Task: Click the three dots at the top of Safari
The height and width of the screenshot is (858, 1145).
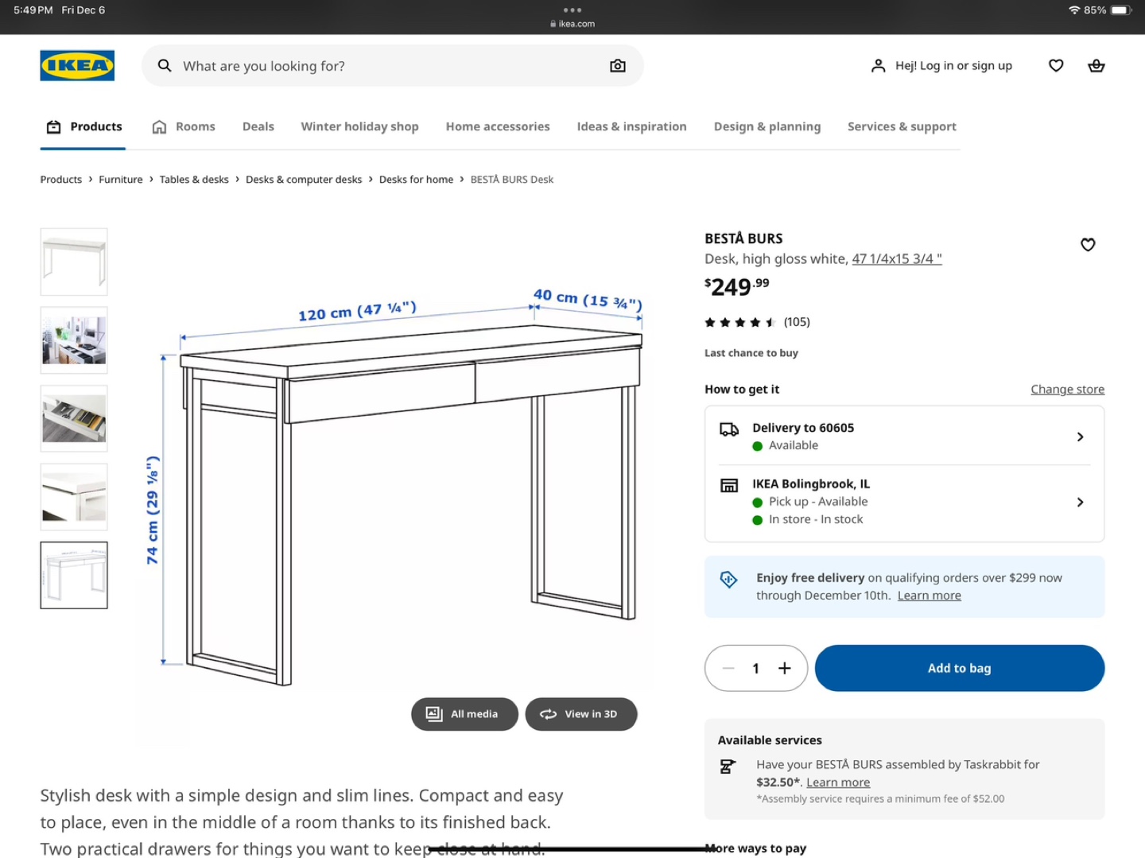Action: (x=572, y=10)
